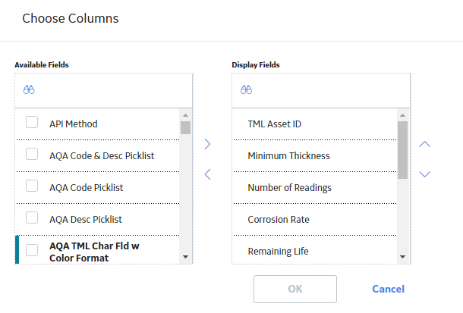The image size is (463, 313).
Task: Check the API Method checkbox
Action: coord(32,122)
